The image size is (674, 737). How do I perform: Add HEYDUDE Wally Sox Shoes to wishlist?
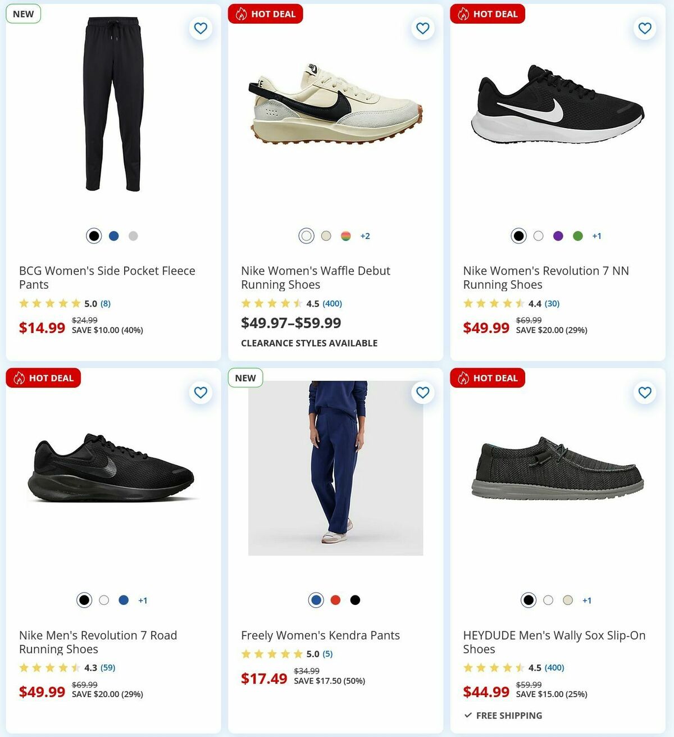point(644,393)
